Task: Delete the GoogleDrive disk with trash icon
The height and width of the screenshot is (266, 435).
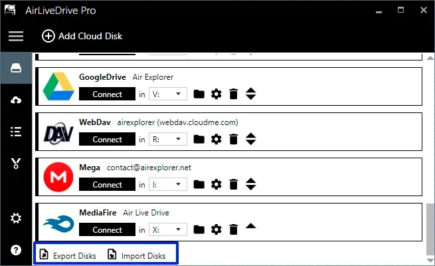Action: point(234,94)
